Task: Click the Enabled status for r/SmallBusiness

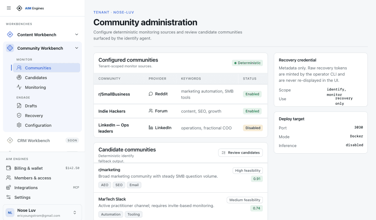Action: (x=252, y=94)
